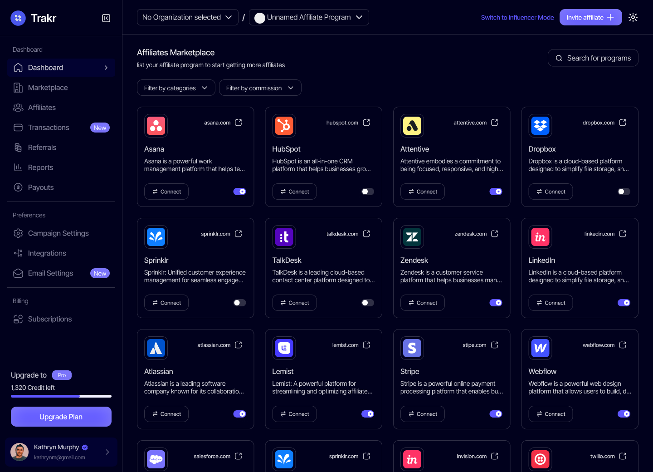Open webflow.com external link icon
Viewport: 653px width, 472px height.
(x=623, y=345)
